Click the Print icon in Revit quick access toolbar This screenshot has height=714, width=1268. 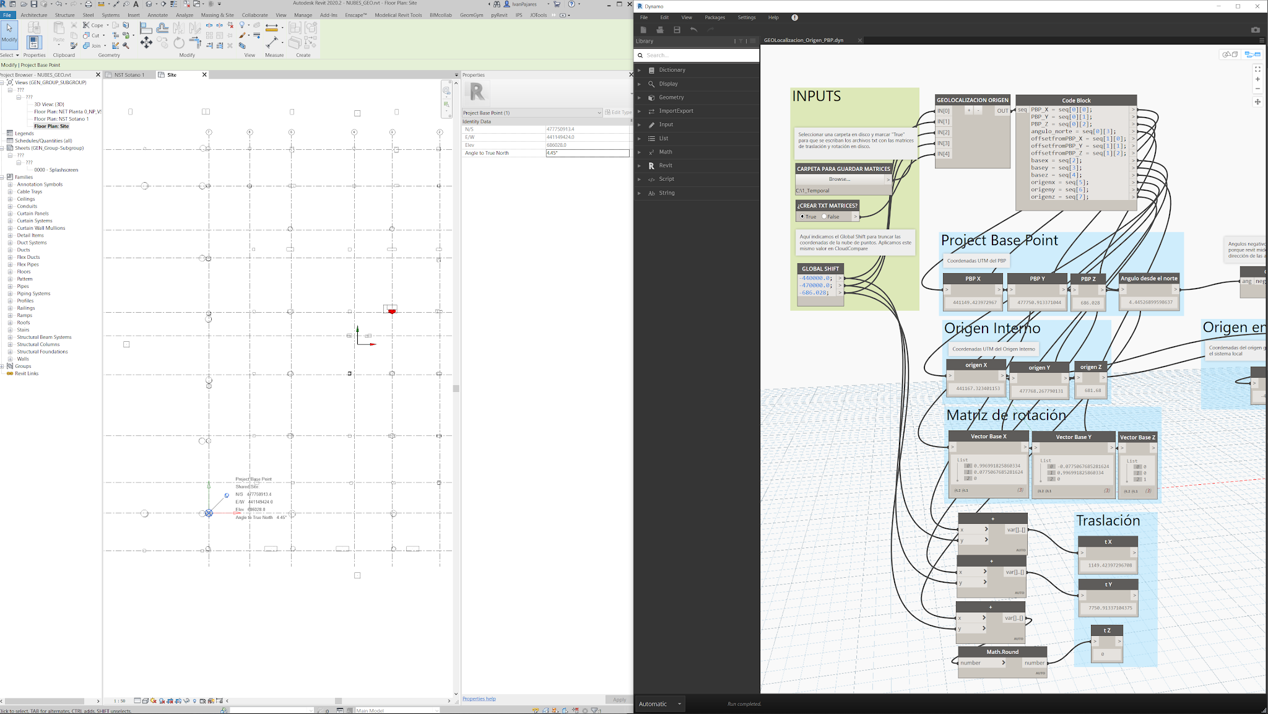[x=88, y=4]
